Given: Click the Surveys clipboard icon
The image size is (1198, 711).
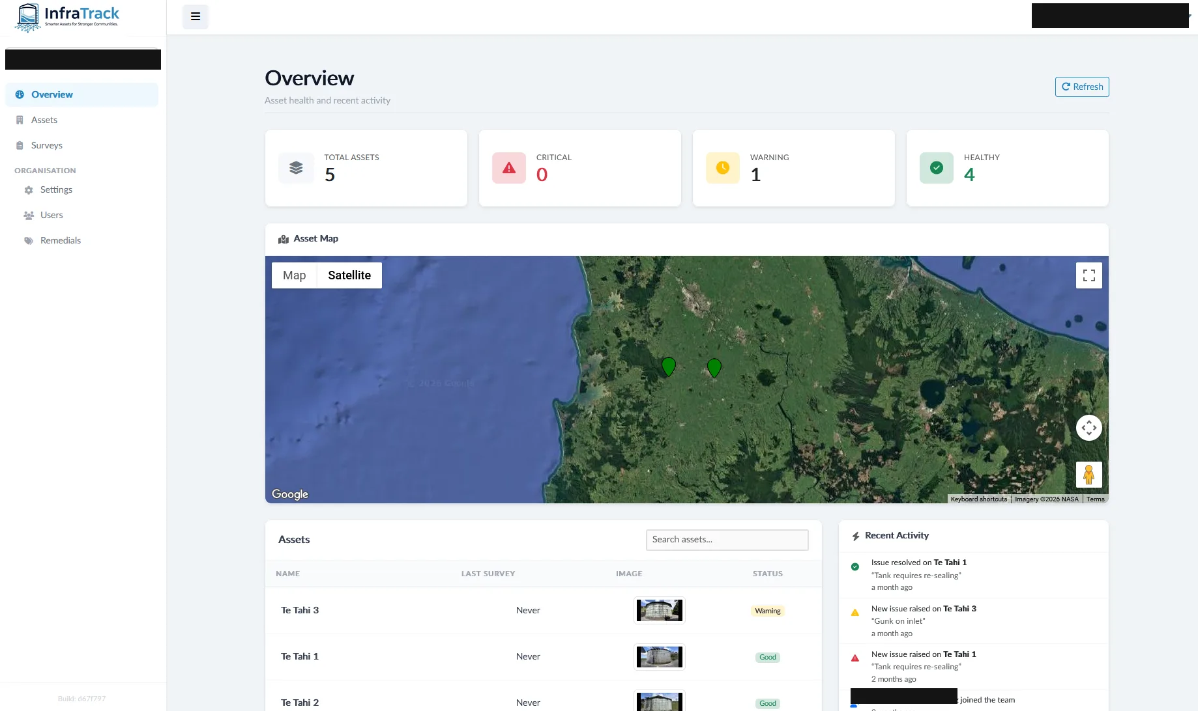Looking at the screenshot, I should tap(20, 145).
